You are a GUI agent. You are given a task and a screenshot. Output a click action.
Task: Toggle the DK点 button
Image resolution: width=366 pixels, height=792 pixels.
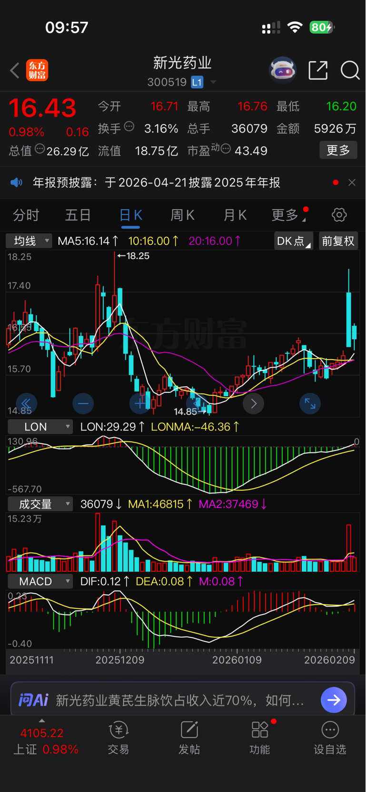click(x=293, y=241)
